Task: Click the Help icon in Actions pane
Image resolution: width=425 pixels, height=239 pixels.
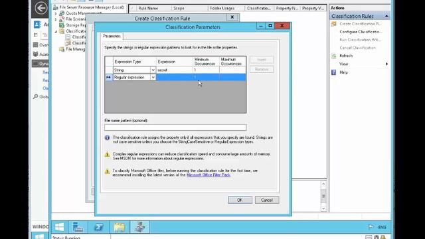Action: pyautogui.click(x=333, y=72)
